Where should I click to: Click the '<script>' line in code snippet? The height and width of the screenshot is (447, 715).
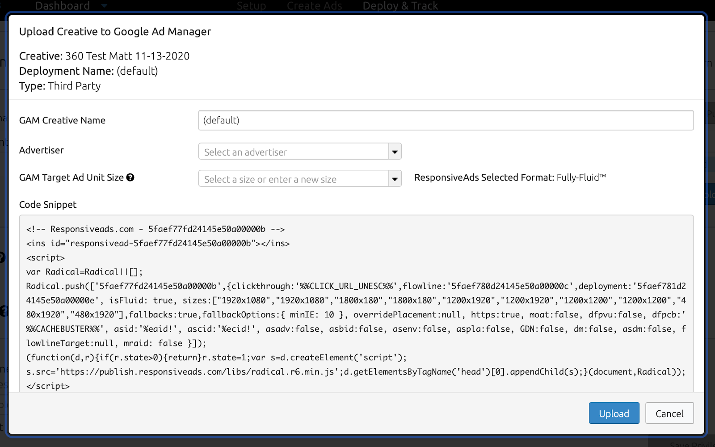[x=46, y=257]
